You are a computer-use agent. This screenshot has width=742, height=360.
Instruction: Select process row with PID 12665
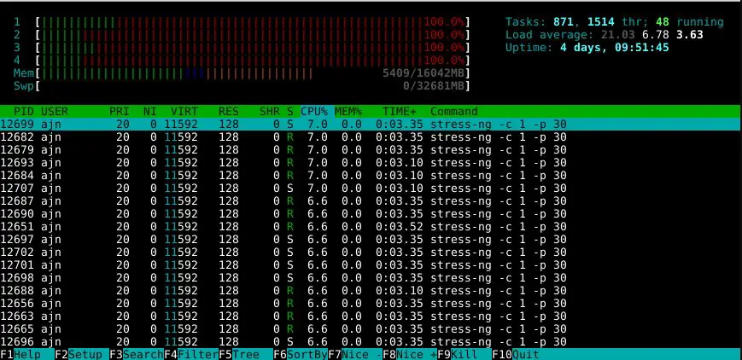pos(370,328)
